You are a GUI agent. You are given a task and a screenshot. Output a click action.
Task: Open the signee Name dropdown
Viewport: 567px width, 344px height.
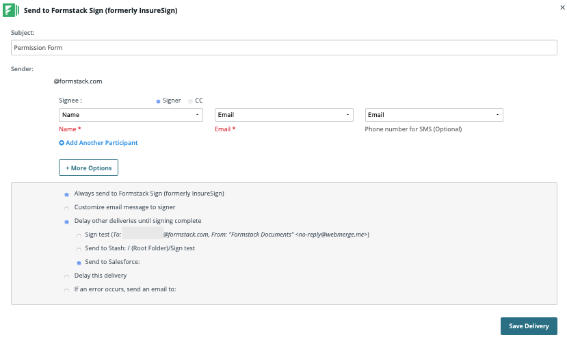pos(131,115)
